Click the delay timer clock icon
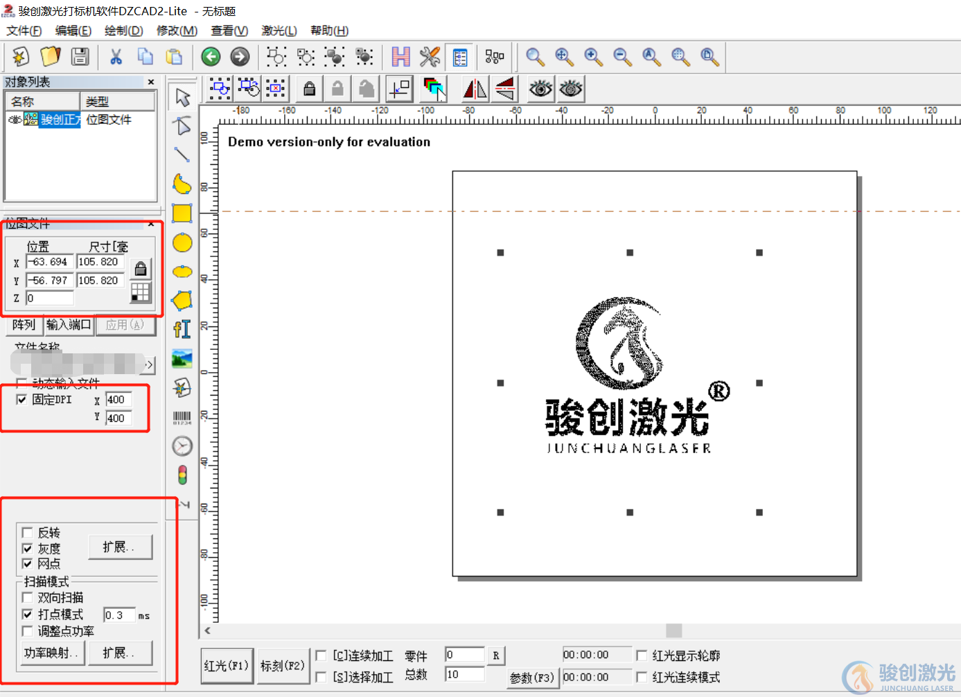 (x=182, y=445)
